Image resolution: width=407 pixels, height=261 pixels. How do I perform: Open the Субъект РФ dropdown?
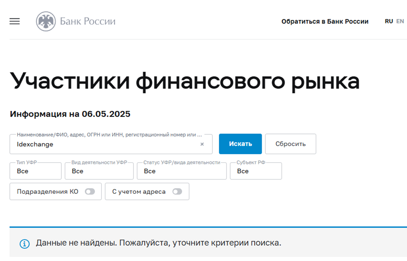[x=256, y=171]
